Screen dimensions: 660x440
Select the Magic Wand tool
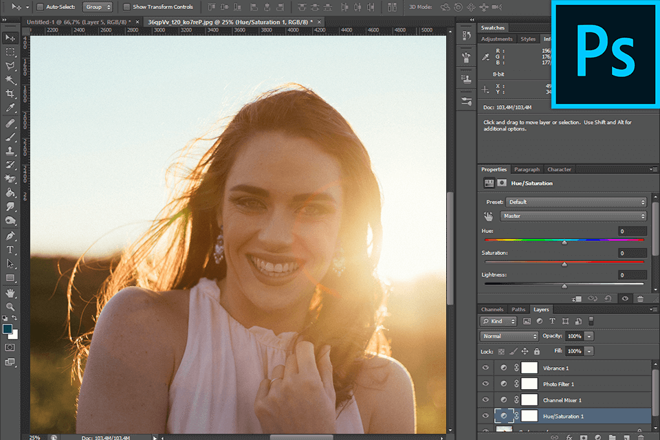[10, 80]
